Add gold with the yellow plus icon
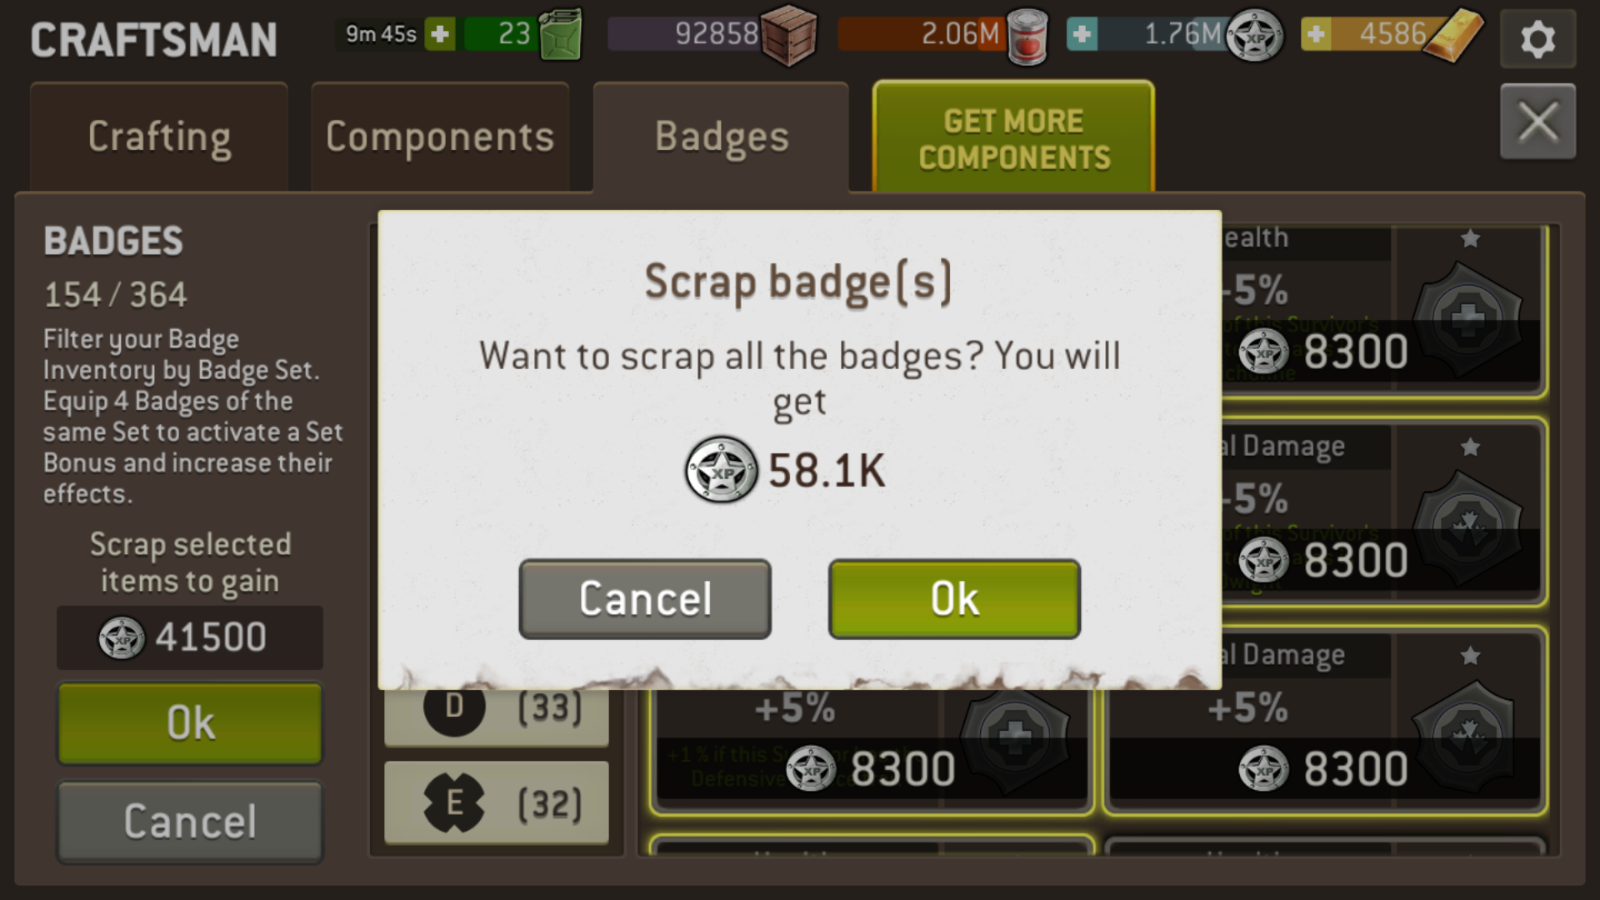This screenshot has width=1600, height=900. click(x=1316, y=34)
